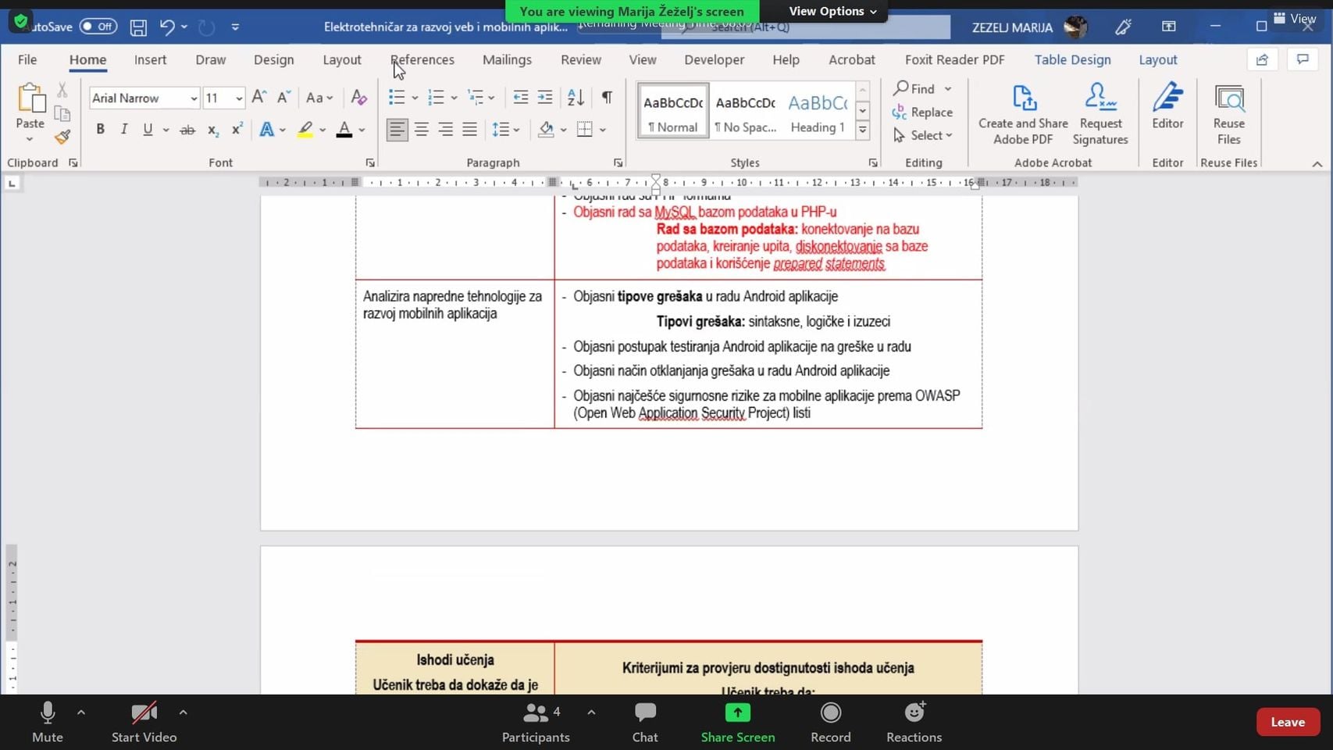The height and width of the screenshot is (750, 1333).
Task: Mute the microphone in Zoom
Action: (x=48, y=722)
